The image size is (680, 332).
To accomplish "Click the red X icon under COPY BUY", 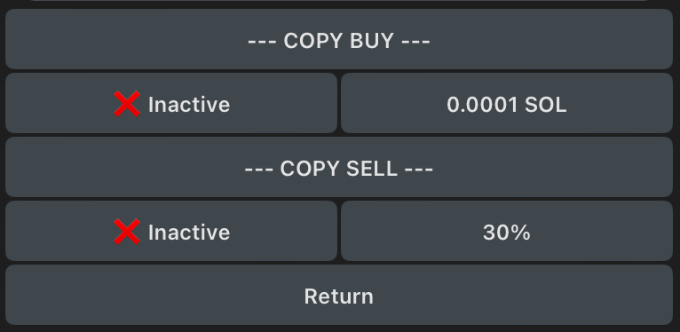I will click(127, 104).
